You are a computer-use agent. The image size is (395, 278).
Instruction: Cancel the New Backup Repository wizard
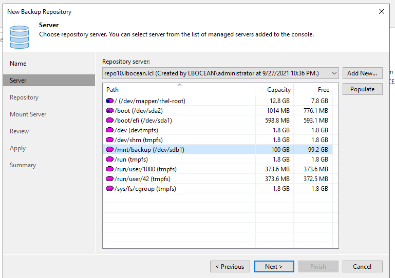[x=362, y=267]
